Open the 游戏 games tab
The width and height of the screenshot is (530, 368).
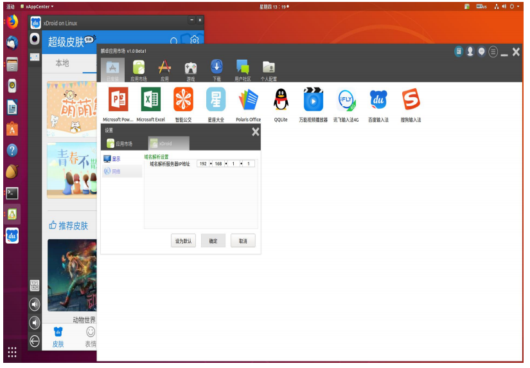tap(191, 70)
